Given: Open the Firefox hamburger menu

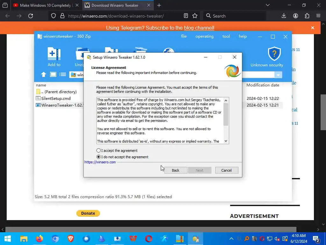Looking at the screenshot, I should [318, 16].
